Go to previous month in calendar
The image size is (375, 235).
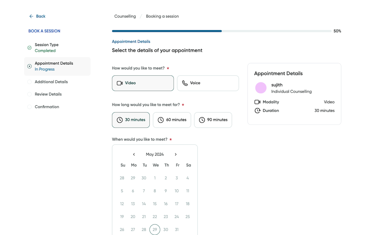point(134,155)
